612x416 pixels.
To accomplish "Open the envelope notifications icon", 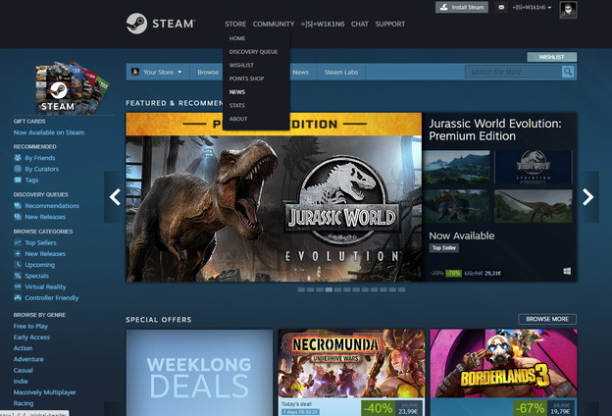I will (x=502, y=8).
